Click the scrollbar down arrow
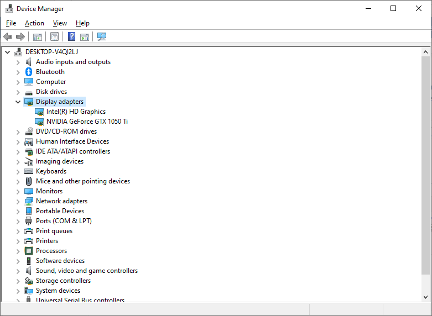The width and height of the screenshot is (432, 316). [425, 297]
